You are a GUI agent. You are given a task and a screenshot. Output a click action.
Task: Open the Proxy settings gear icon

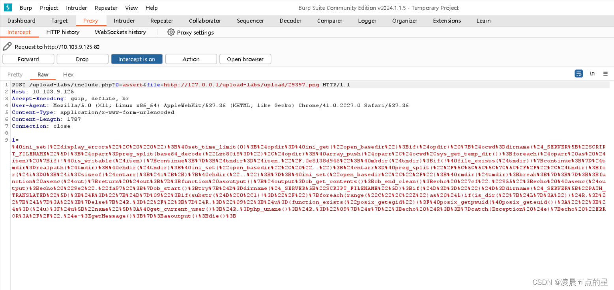pos(171,32)
